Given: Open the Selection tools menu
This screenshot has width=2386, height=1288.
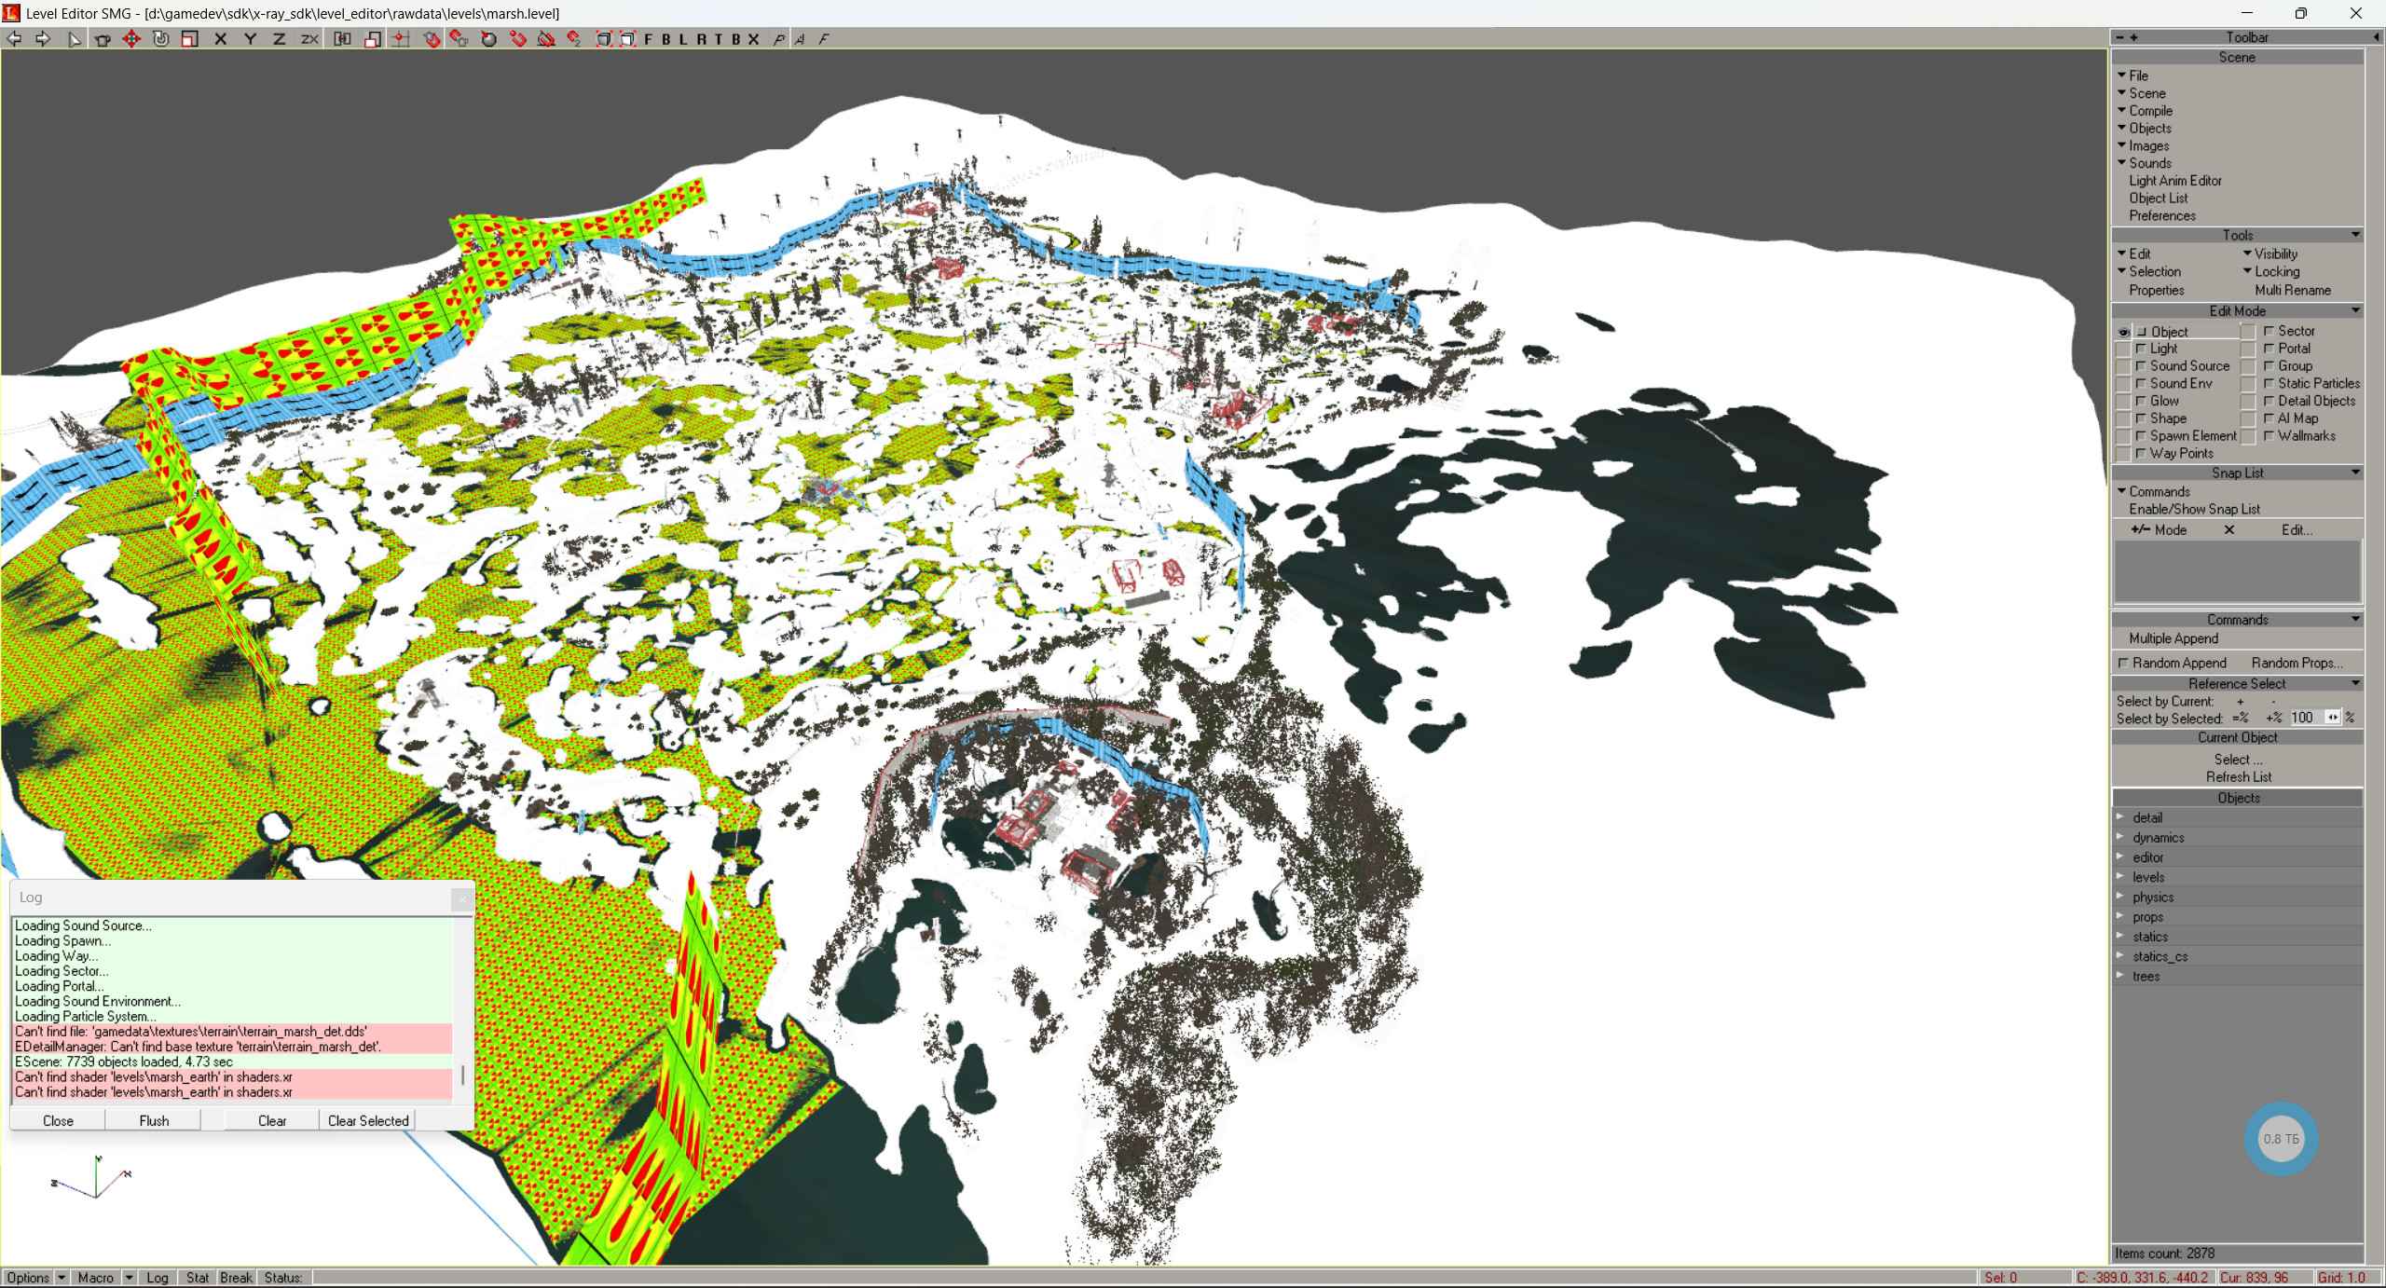Looking at the screenshot, I should pos(2148,272).
